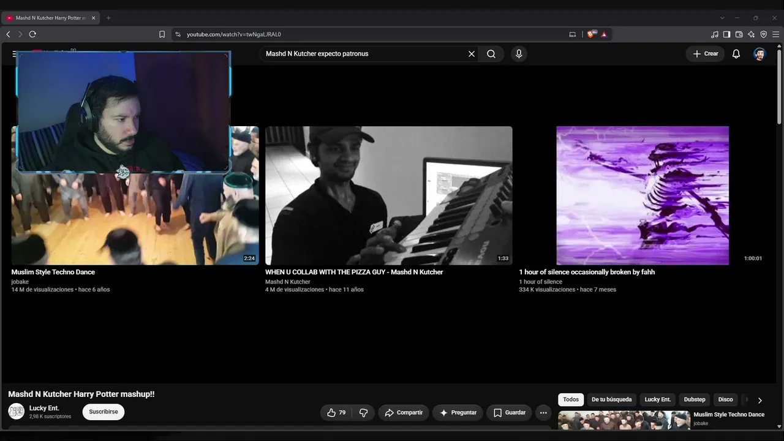Screen dimensions: 784x441
Task: Select the Lucky Ent. filter chip
Action: point(658,399)
